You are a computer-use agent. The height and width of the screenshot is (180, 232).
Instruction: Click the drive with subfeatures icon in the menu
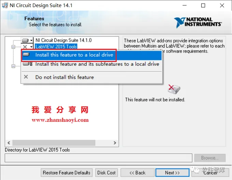point(28,64)
